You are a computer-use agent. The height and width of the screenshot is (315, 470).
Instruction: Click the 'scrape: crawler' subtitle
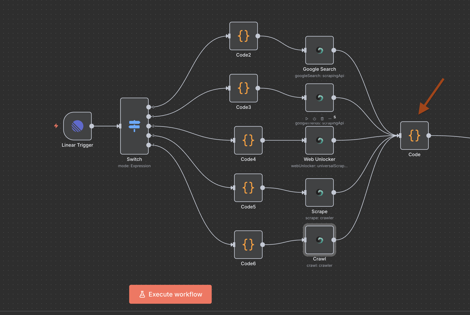(x=319, y=218)
